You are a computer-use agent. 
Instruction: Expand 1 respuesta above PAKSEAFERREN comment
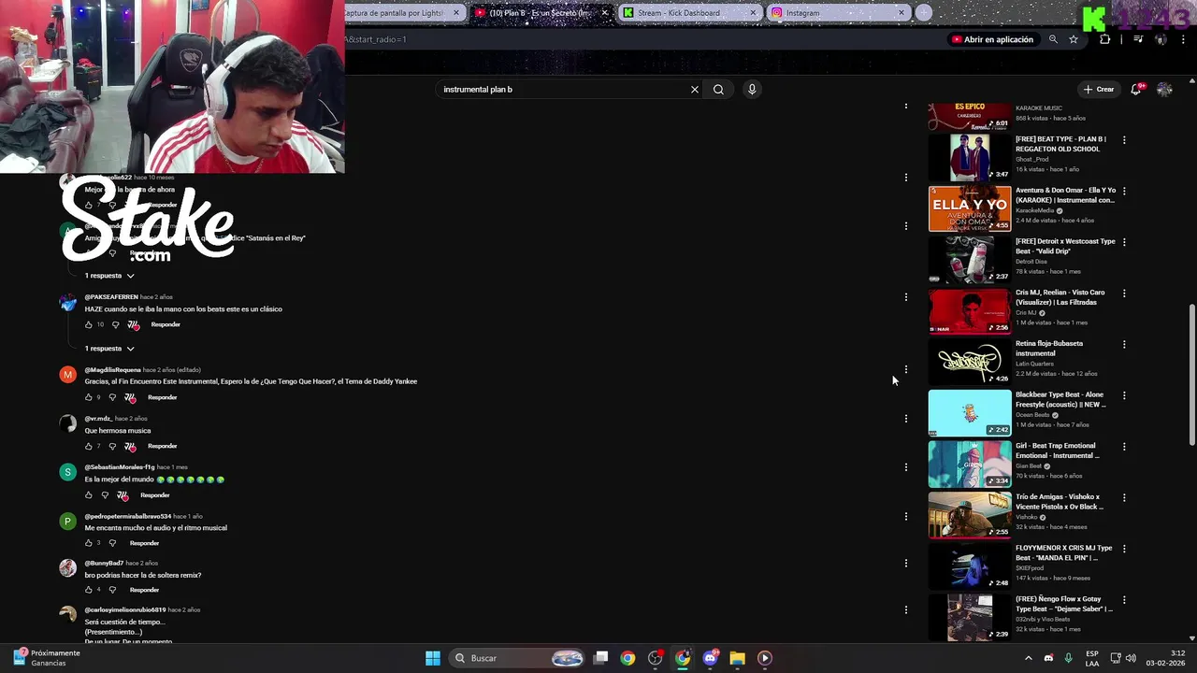(x=109, y=276)
